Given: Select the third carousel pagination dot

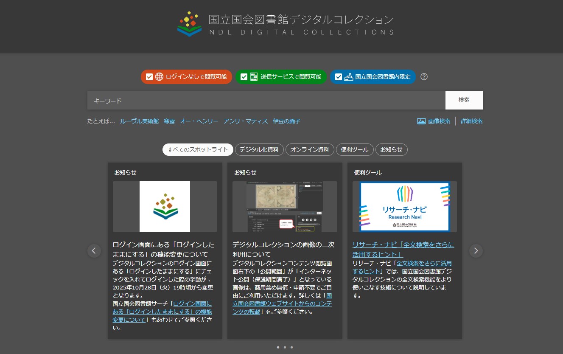Looking at the screenshot, I should (291, 347).
